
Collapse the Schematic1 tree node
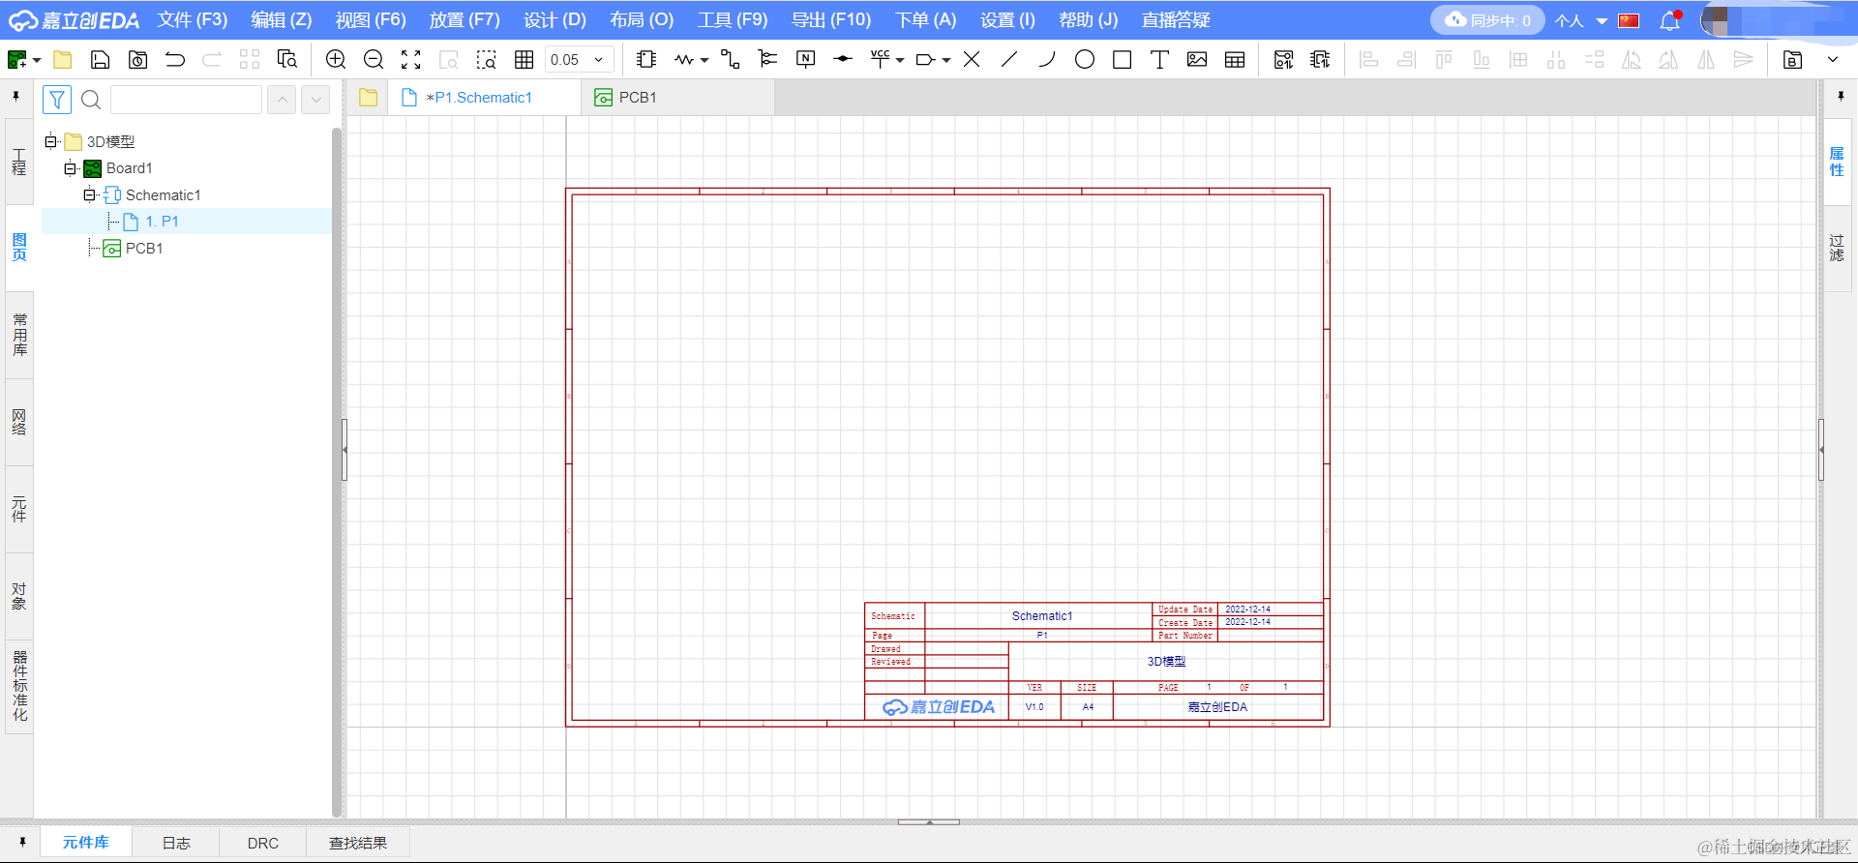coord(89,195)
